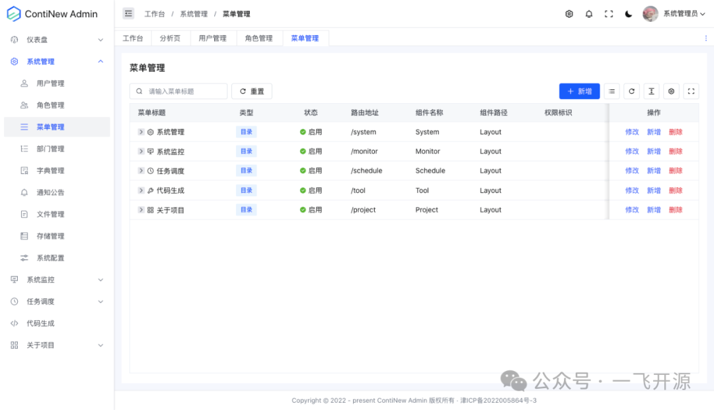The image size is (714, 410).
Task: Click the refresh icon on the table toolbar
Action: pos(631,91)
